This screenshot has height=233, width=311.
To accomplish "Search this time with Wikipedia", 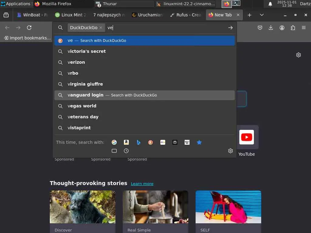I will pos(187,142).
